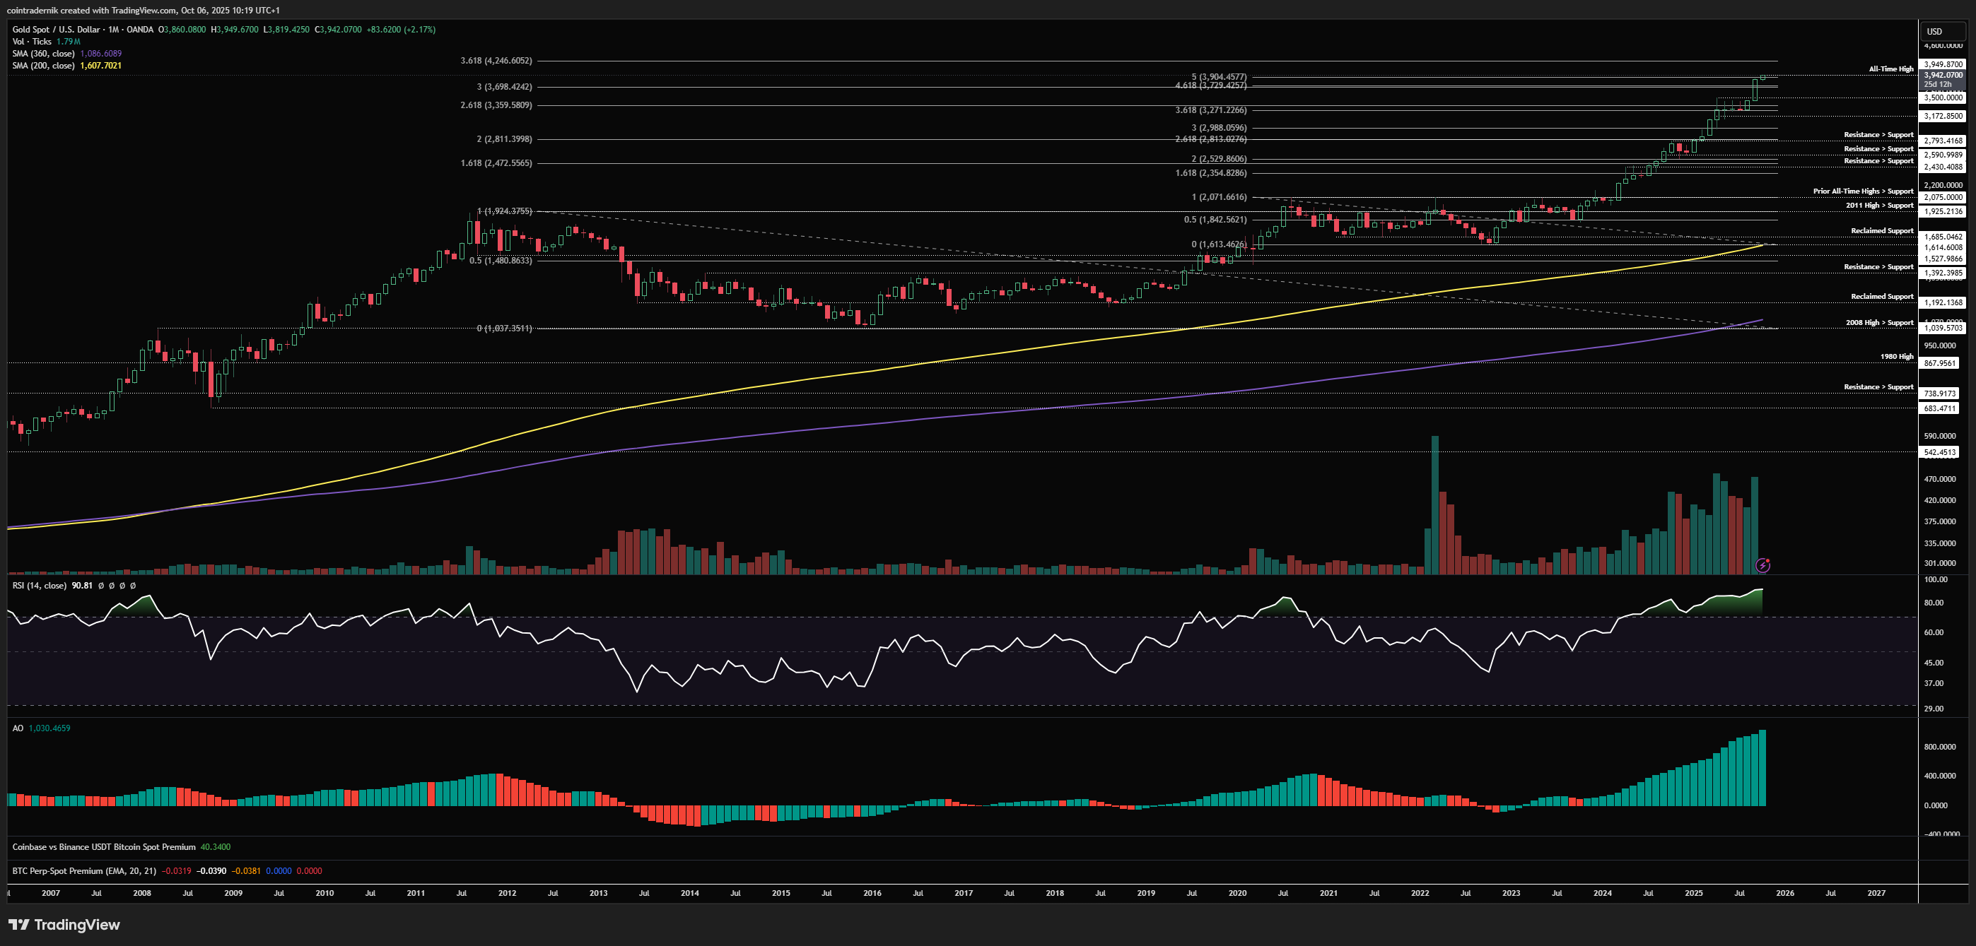Select the current price 3,942.0700 label
The width and height of the screenshot is (1976, 946).
1943,75
